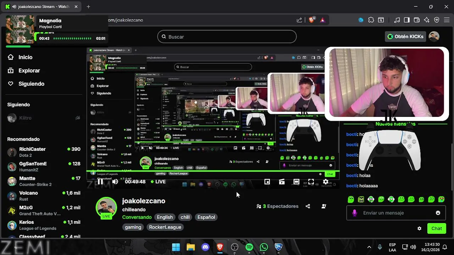454x255 pixels.
Task: Select the joakolezcano Stream browser tab
Action: coord(42,7)
